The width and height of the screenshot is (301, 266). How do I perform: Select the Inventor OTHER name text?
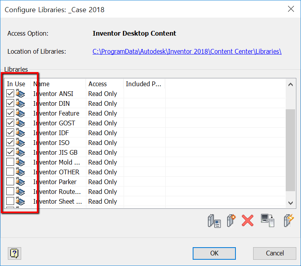56,172
